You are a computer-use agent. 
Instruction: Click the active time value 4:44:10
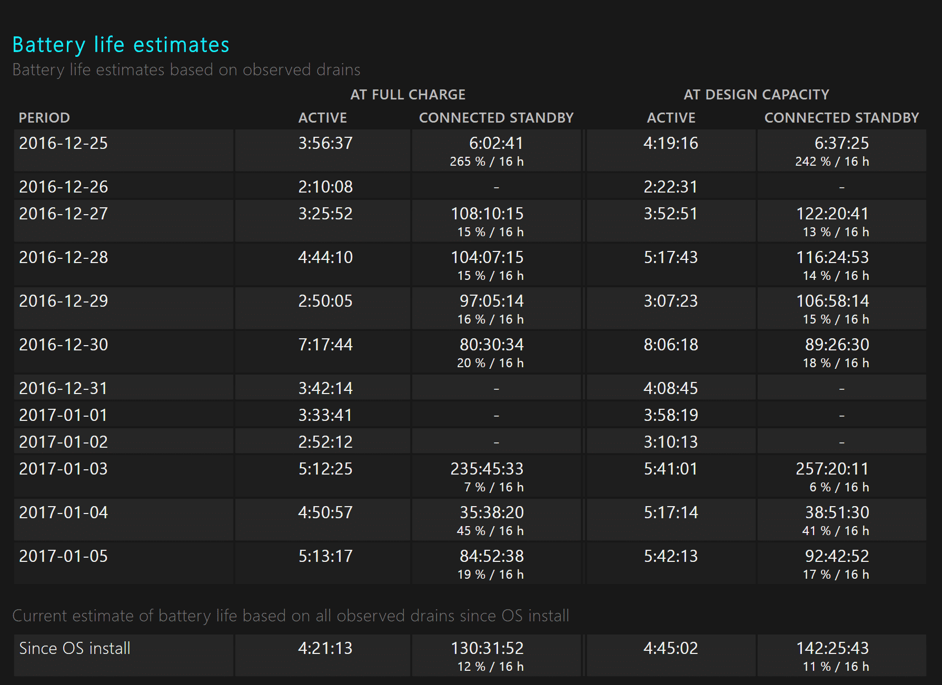tap(325, 257)
